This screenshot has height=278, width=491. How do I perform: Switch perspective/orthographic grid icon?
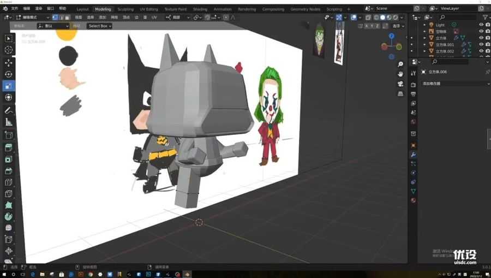[400, 93]
